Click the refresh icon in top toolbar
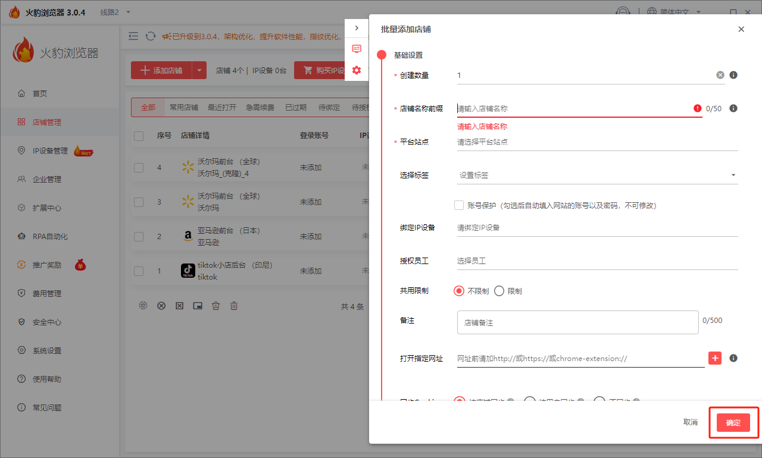 click(151, 36)
